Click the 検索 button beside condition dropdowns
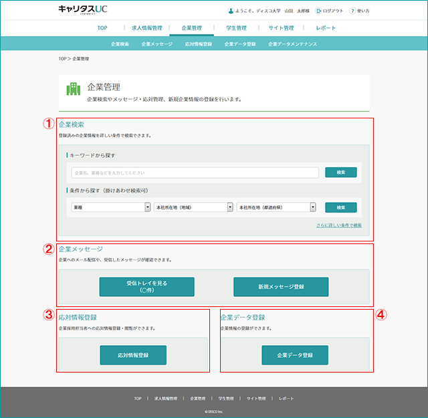The height and width of the screenshot is (418, 428). (341, 207)
